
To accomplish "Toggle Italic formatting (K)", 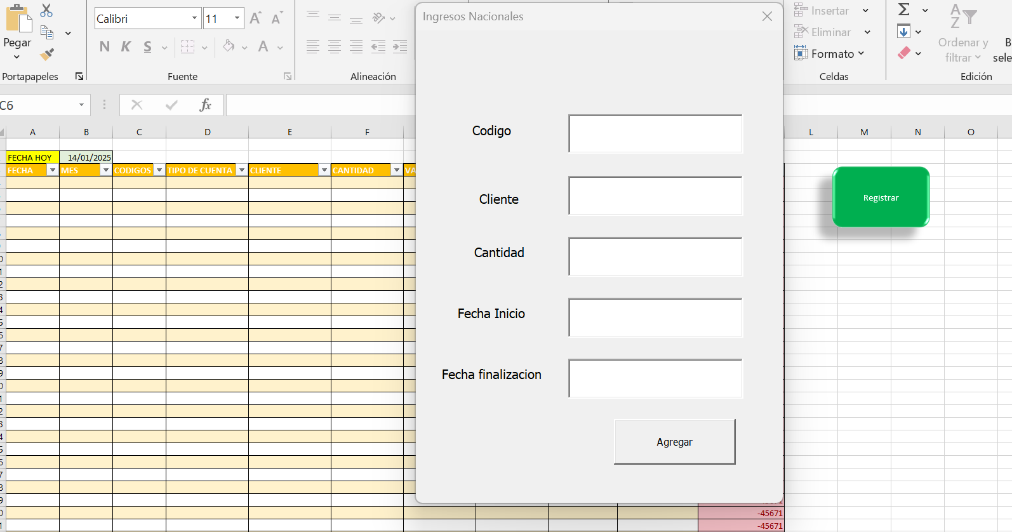I will 126,46.
